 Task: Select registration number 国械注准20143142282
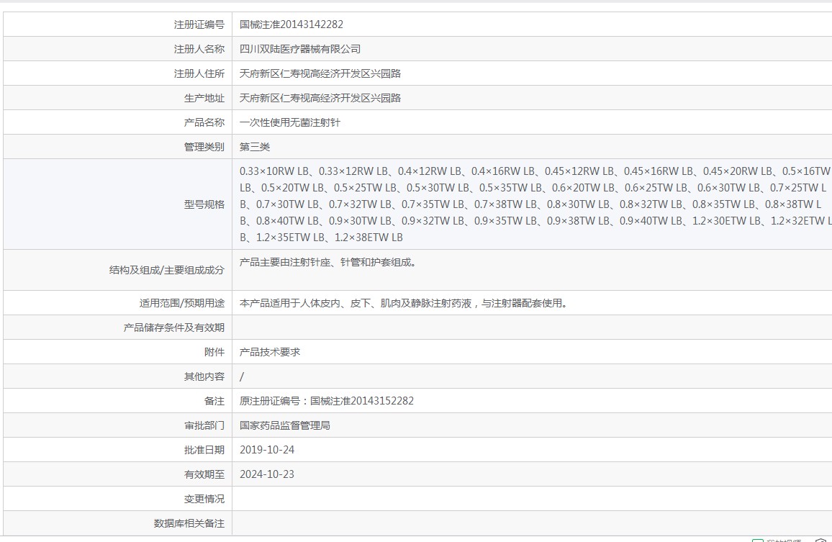coord(291,24)
